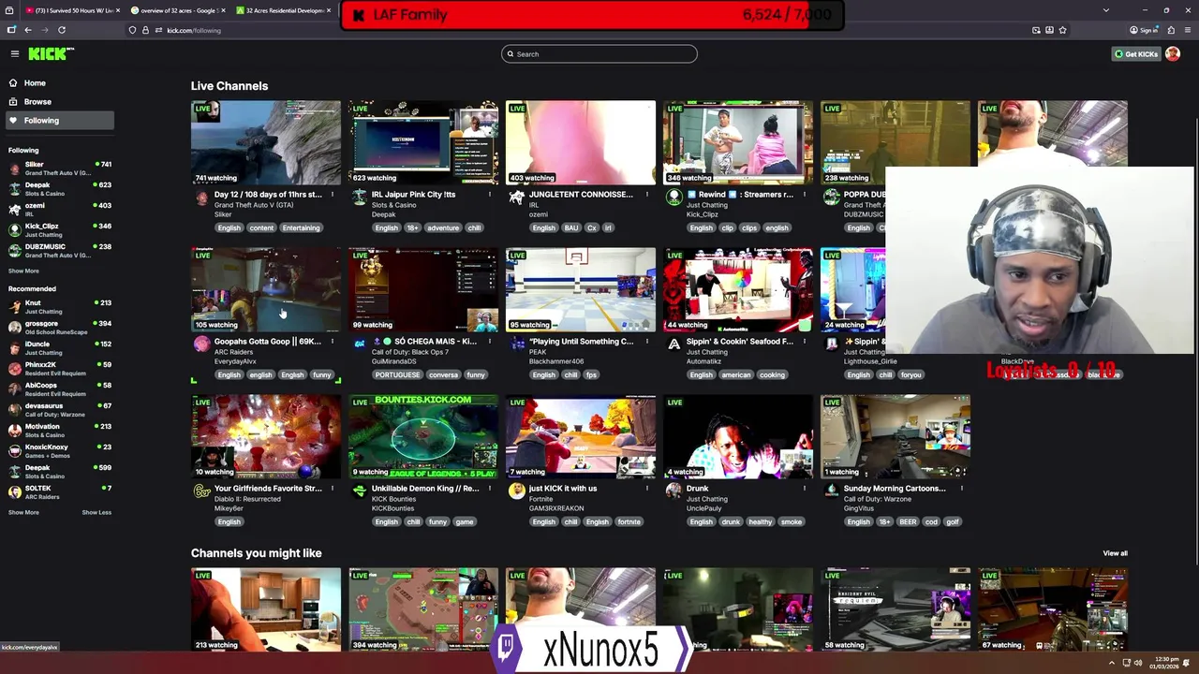Click the ozemi avatar in sidebar
The width and height of the screenshot is (1199, 674).
pyautogui.click(x=14, y=210)
